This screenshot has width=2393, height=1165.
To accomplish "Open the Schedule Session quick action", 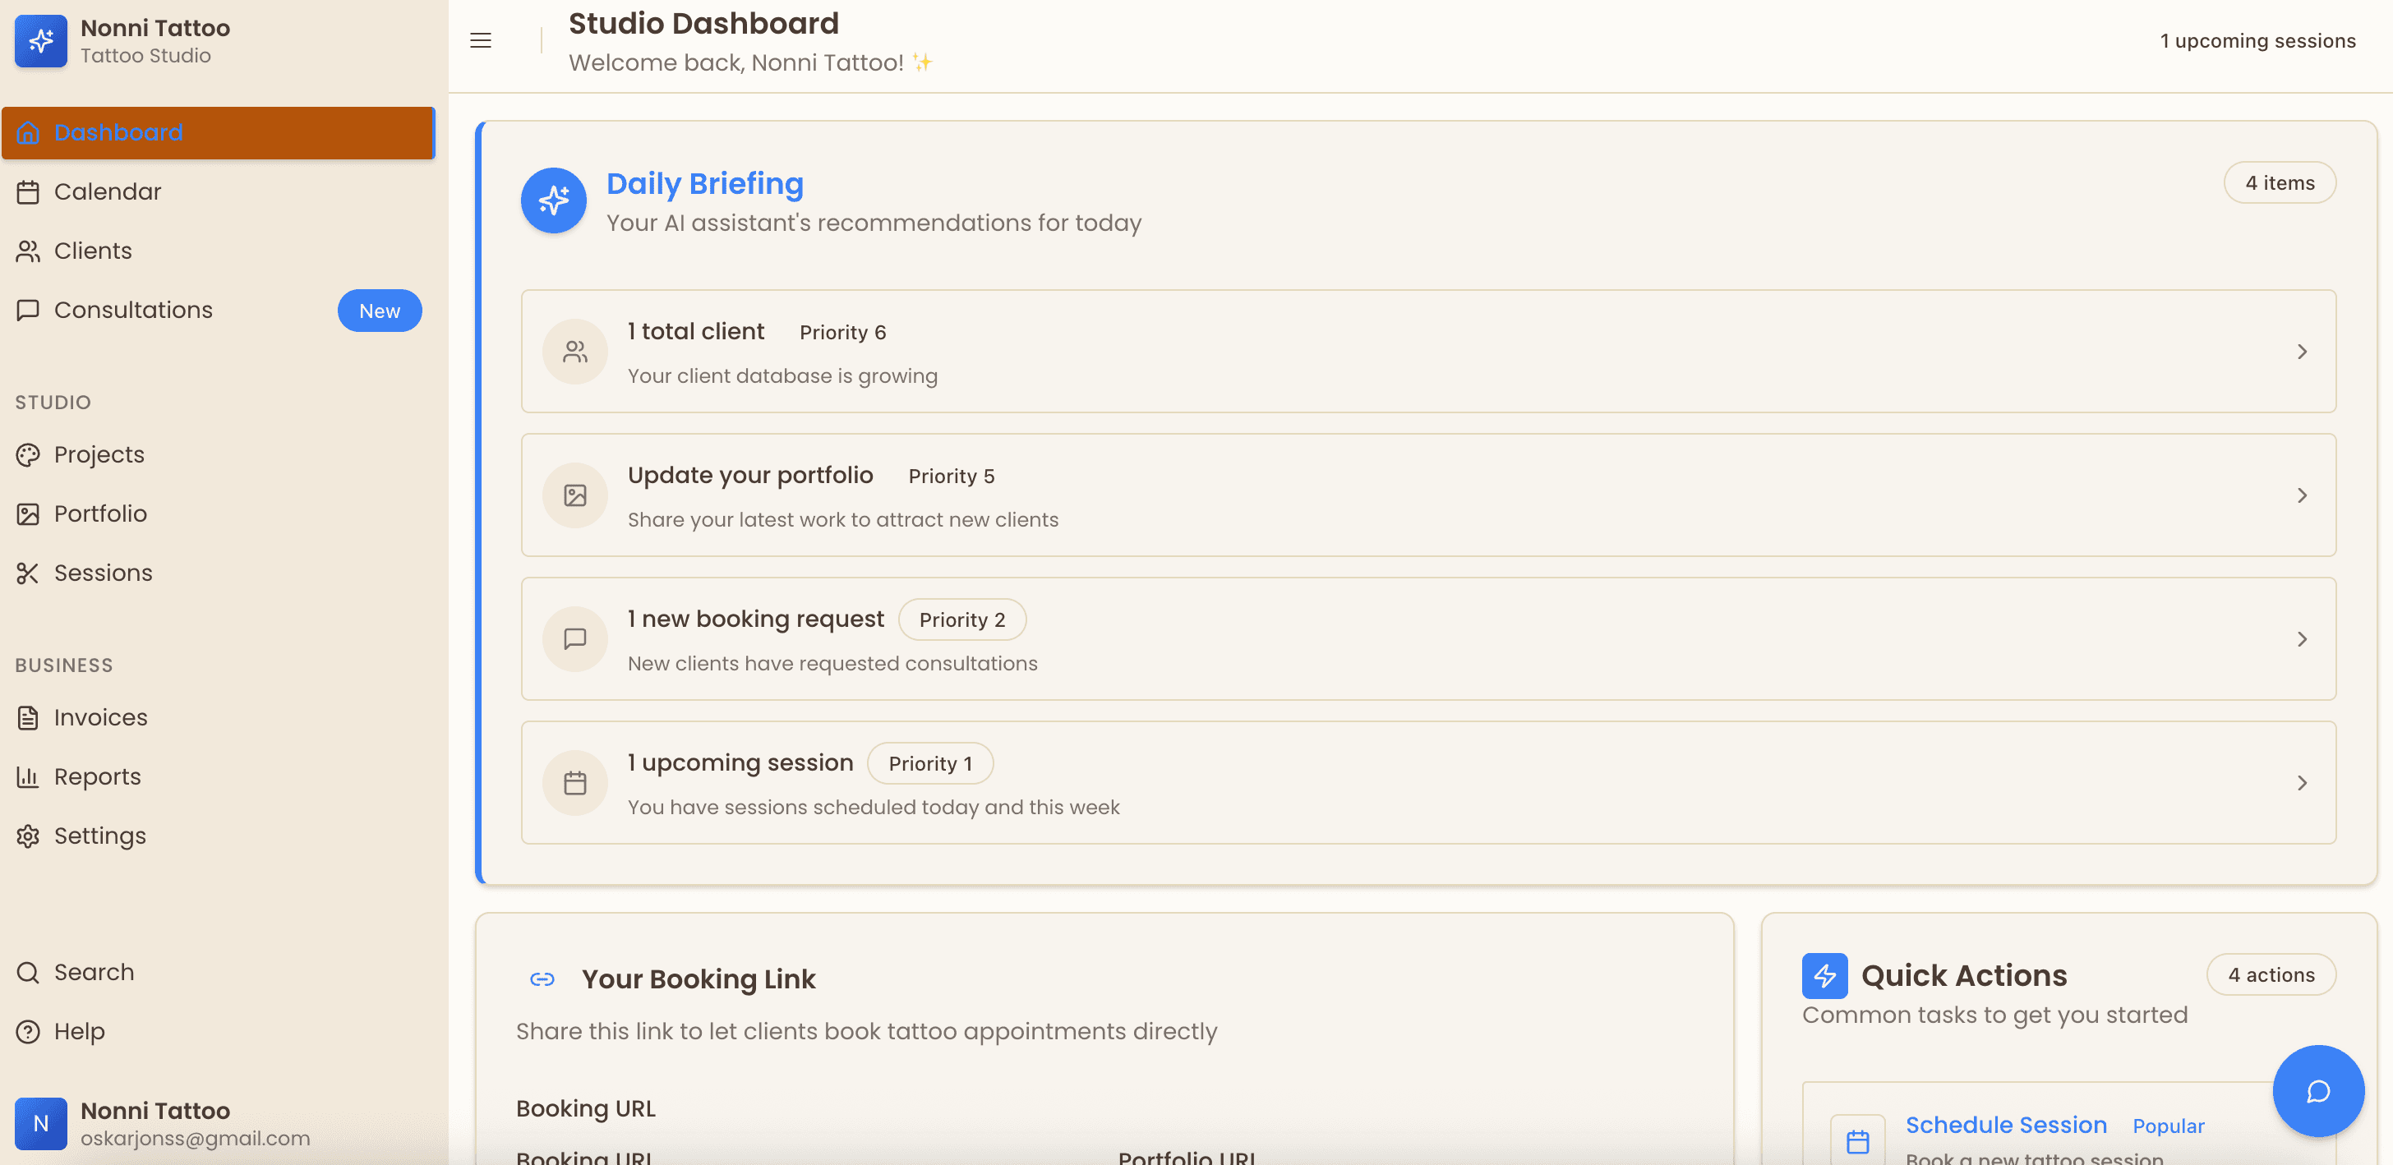I will 2006,1125.
